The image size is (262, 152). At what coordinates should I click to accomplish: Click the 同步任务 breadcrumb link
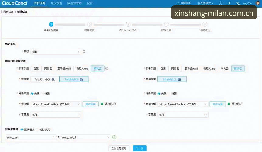[8, 12]
